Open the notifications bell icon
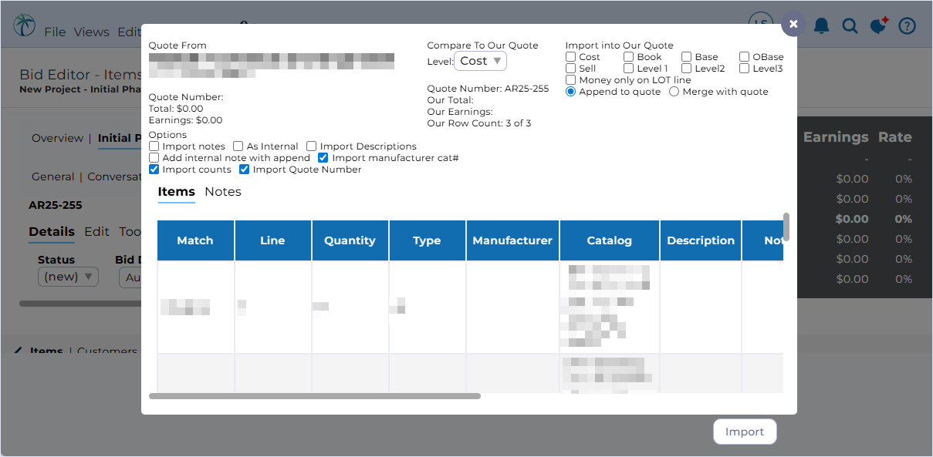Screen dimensions: 933x457 point(821,25)
